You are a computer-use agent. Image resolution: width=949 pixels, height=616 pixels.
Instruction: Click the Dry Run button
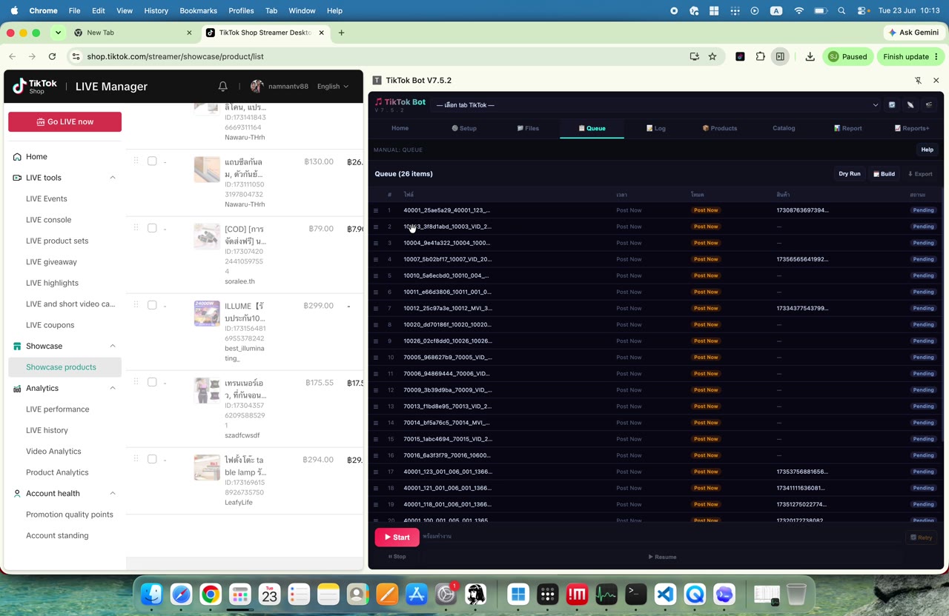(x=850, y=174)
